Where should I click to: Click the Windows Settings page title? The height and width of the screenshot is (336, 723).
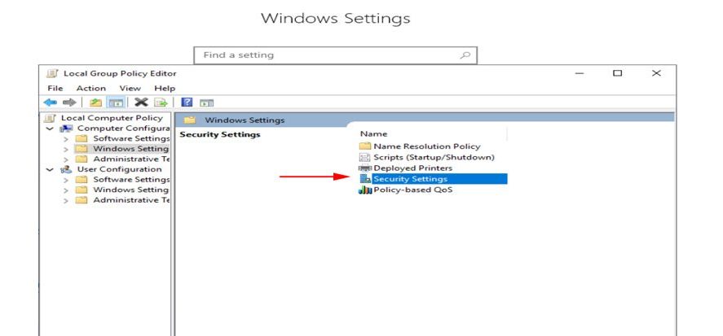point(335,19)
